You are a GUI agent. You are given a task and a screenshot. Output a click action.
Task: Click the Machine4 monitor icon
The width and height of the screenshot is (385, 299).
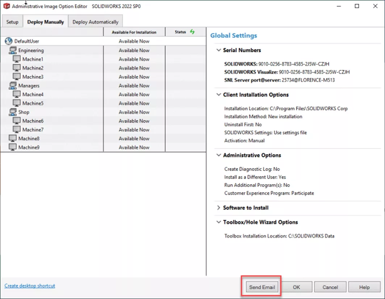(17, 94)
